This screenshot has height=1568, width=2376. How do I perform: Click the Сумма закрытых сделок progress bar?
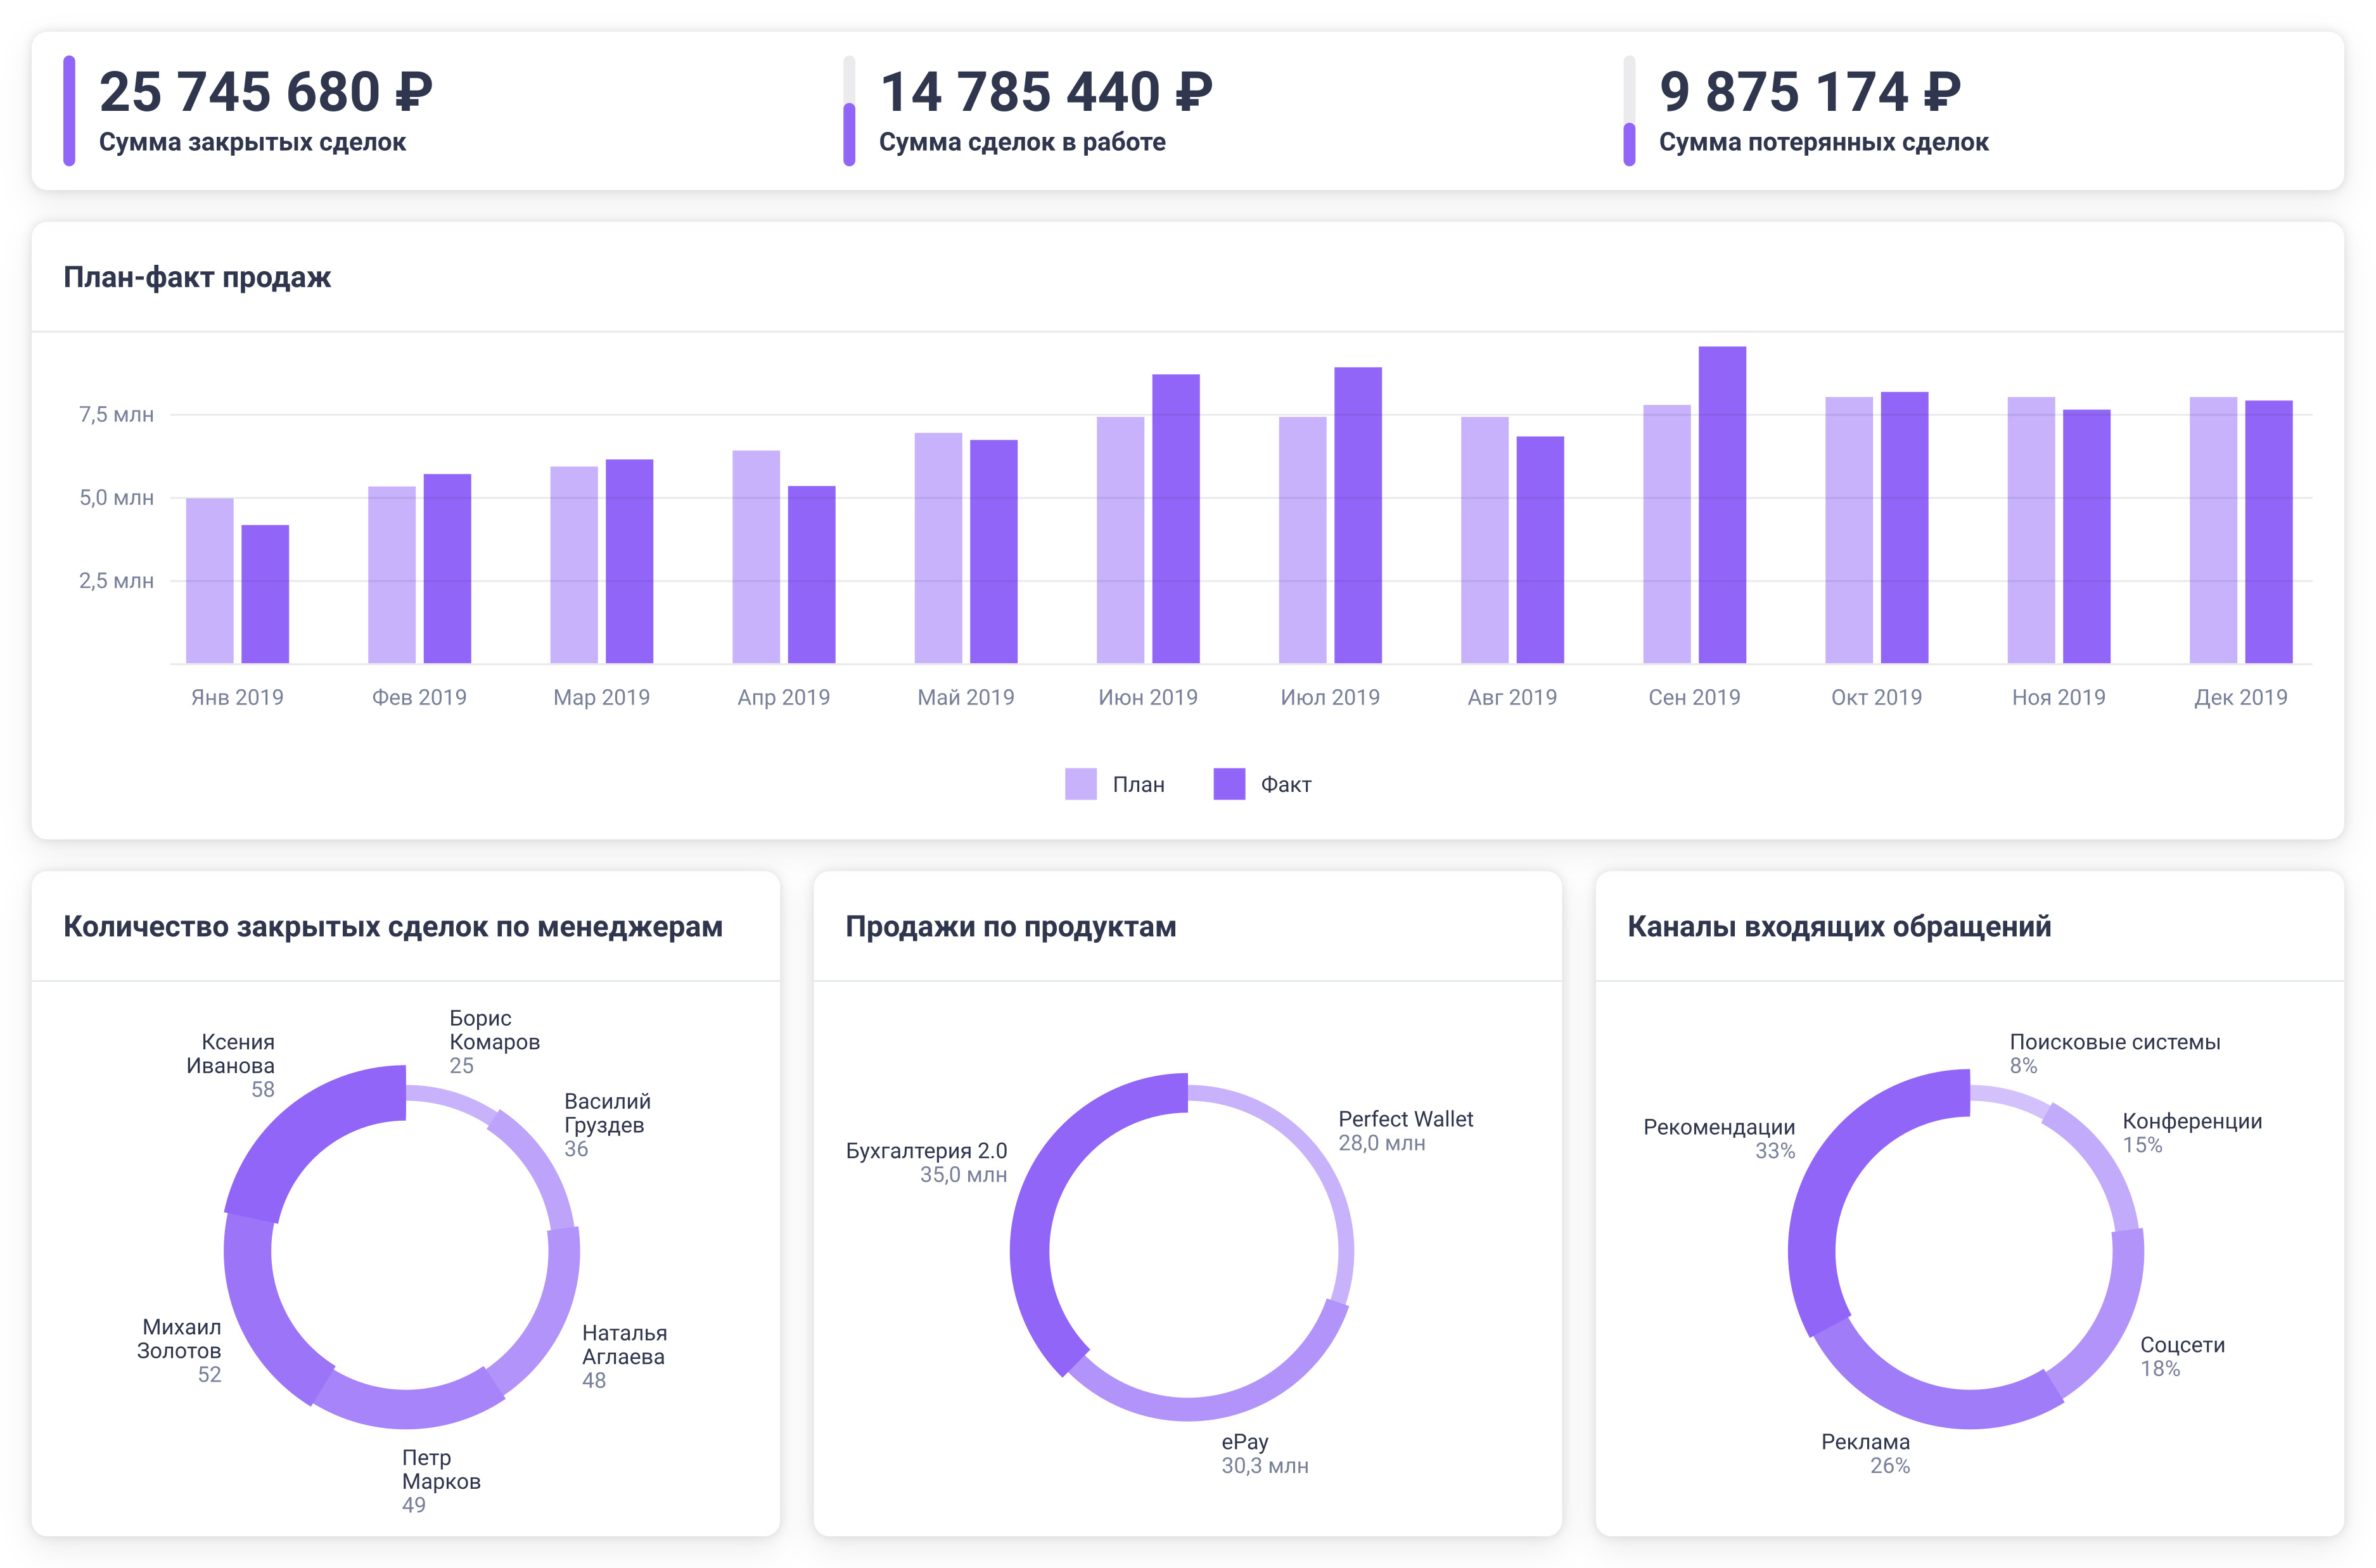pos(69,111)
